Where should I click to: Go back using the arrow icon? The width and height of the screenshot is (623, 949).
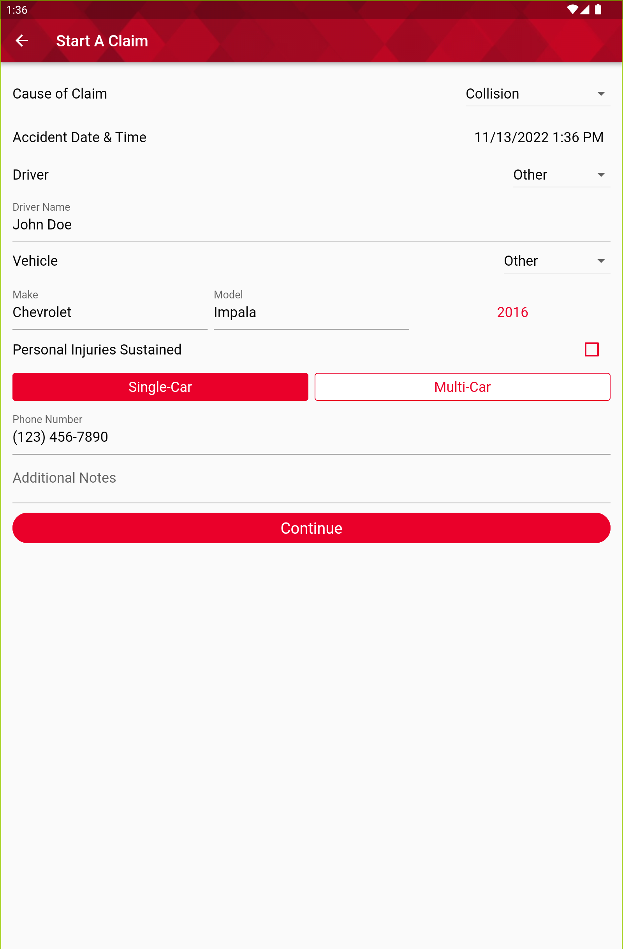21,41
